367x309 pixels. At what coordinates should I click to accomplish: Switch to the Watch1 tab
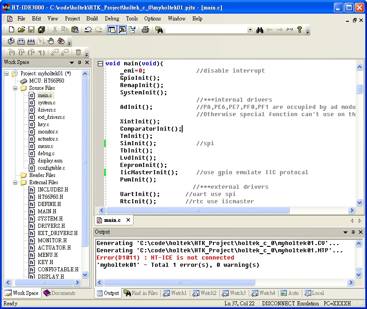(175, 293)
